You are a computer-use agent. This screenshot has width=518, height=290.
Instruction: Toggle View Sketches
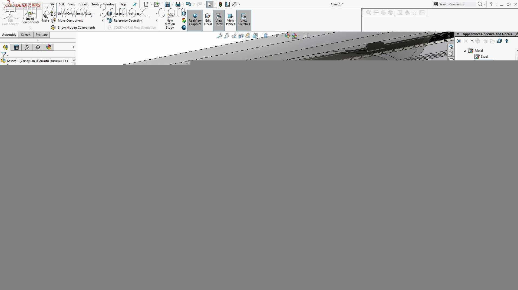point(244,20)
